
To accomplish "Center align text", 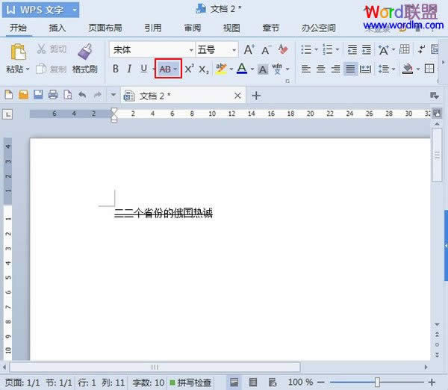I will pos(321,69).
